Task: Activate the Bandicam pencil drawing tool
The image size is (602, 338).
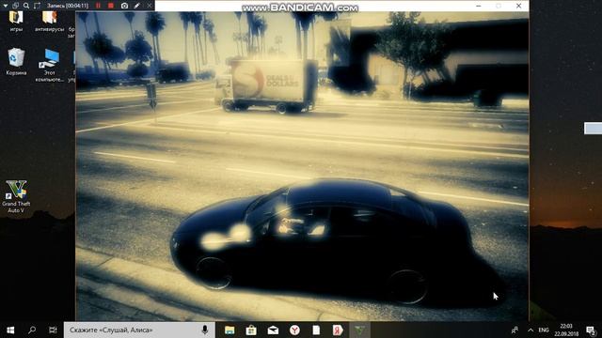Action: pyautogui.click(x=137, y=6)
